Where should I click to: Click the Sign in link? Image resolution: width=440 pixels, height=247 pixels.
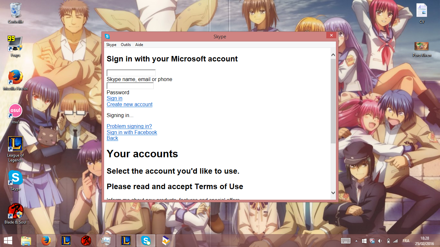[114, 98]
